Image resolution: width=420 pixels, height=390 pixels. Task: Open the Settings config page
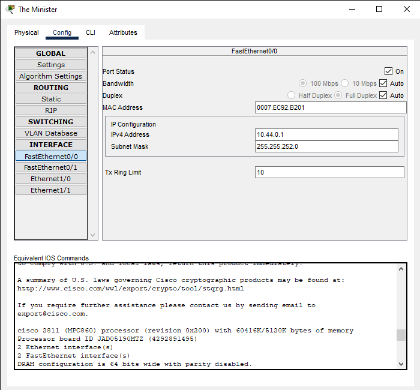pos(51,65)
